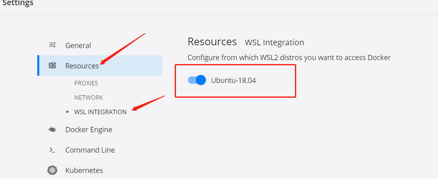Click the Docker Engine icon

[52, 130]
